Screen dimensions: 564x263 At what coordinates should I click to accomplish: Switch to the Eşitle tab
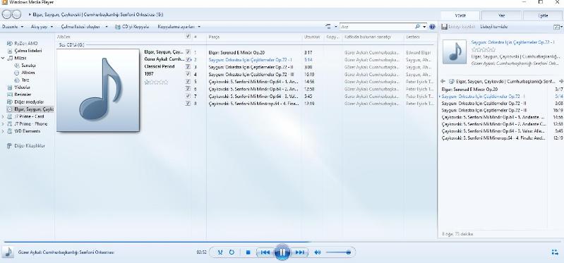pyautogui.click(x=543, y=16)
